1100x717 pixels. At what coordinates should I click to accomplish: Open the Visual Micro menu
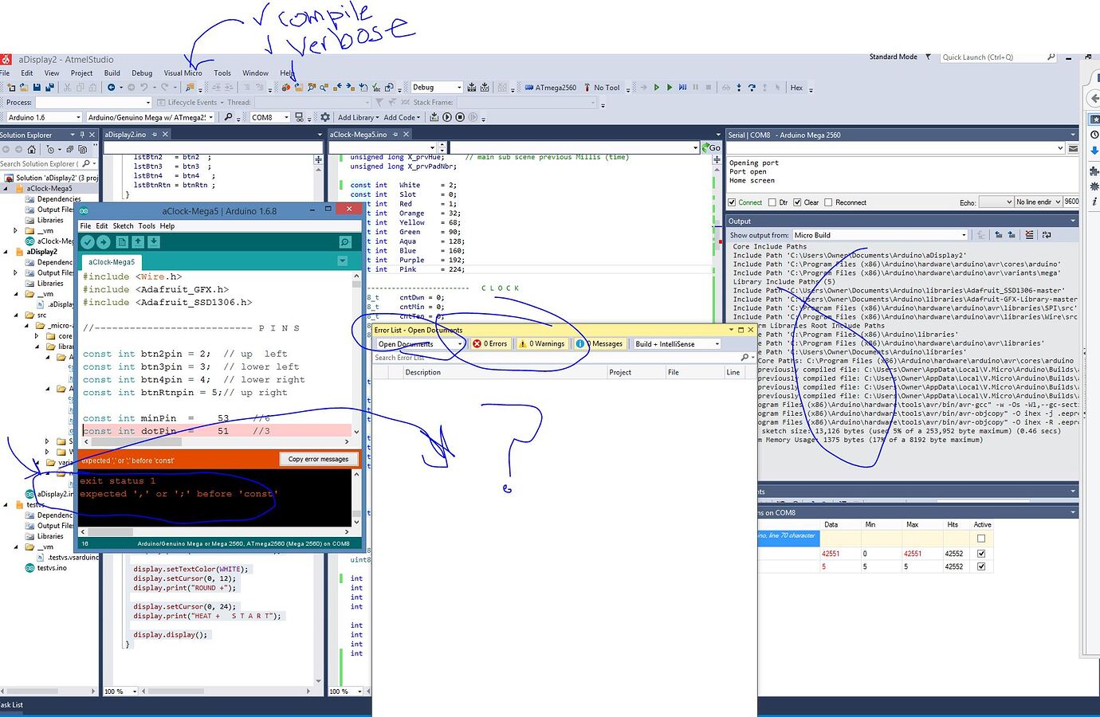(x=183, y=72)
